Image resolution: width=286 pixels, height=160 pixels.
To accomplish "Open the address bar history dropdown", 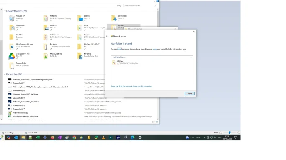I will 118,5.
